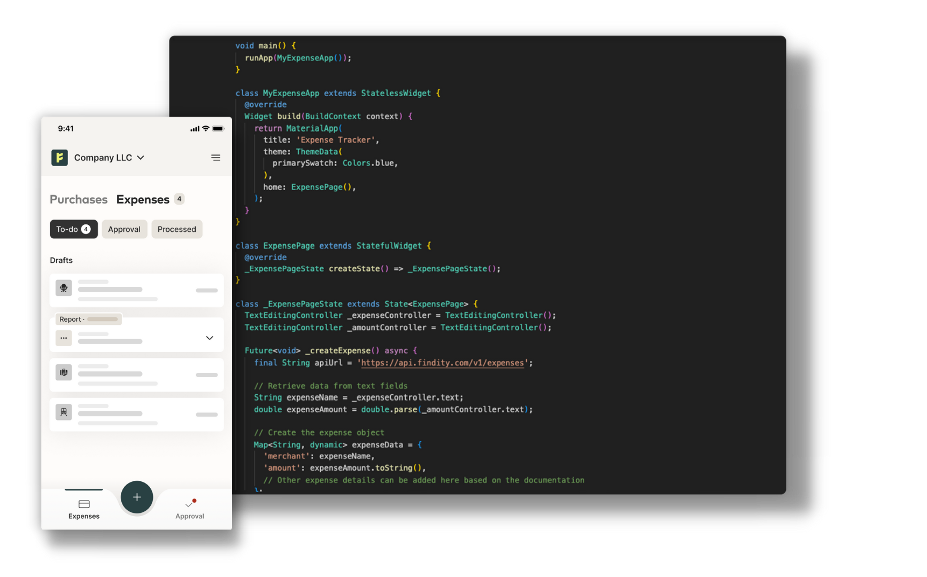Open Approval checkmark icon with notification dot
This screenshot has height=577, width=927.
coord(190,505)
